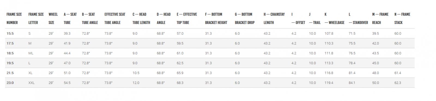The image size is (436, 101).
Task: Click the Frame Size Number column header
Action: coord(14,19)
